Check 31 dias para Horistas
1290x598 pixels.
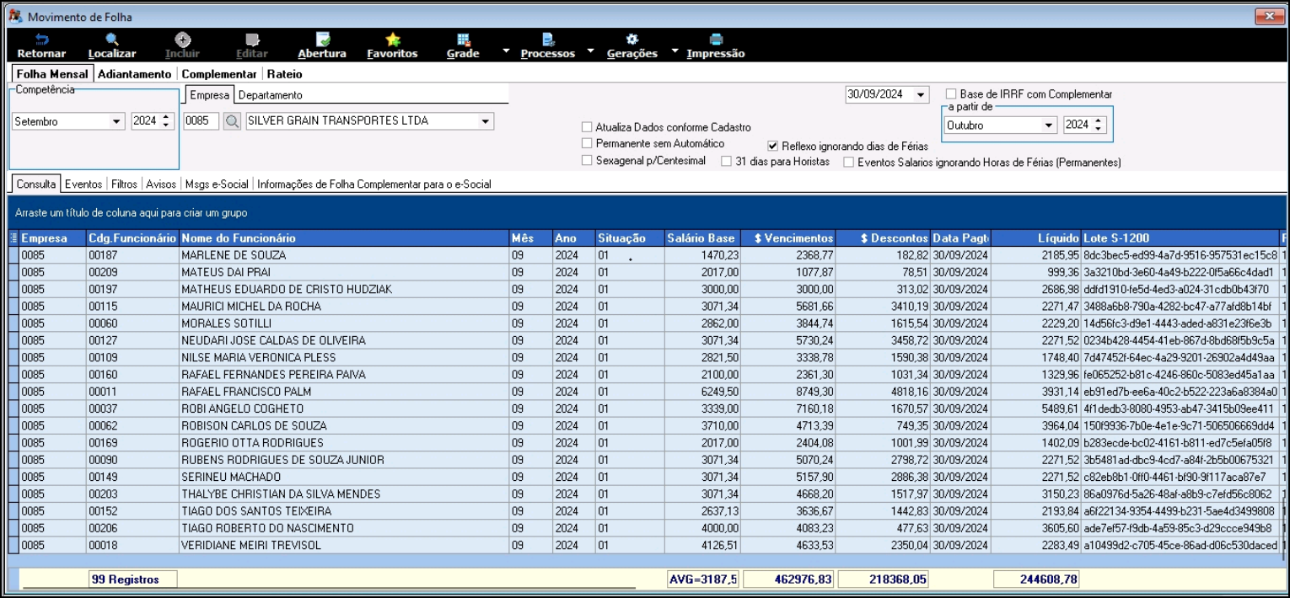point(727,161)
